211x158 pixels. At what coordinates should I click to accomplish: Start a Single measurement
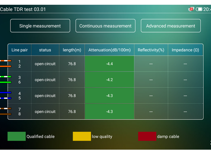pyautogui.click(x=40, y=26)
